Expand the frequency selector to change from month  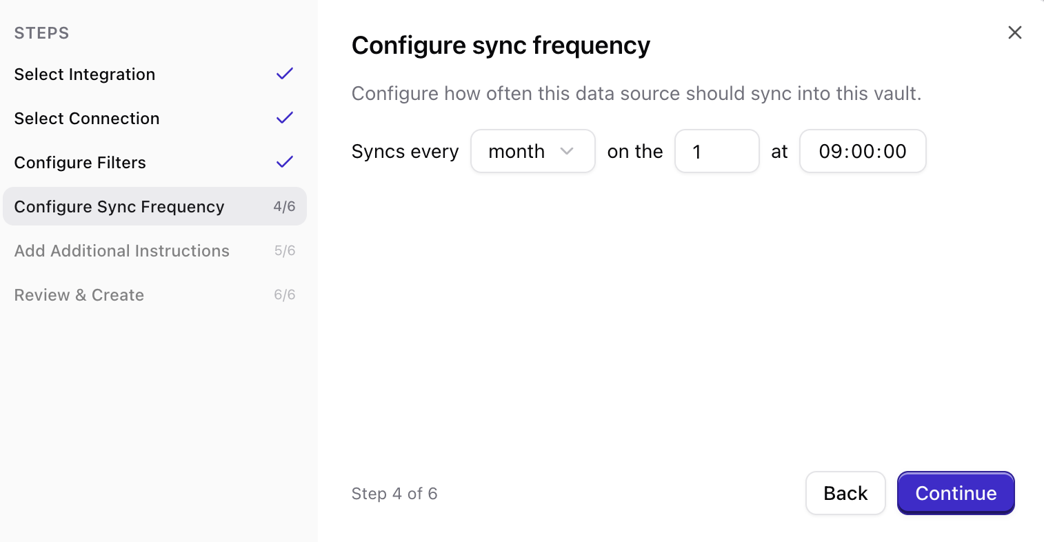click(x=532, y=151)
